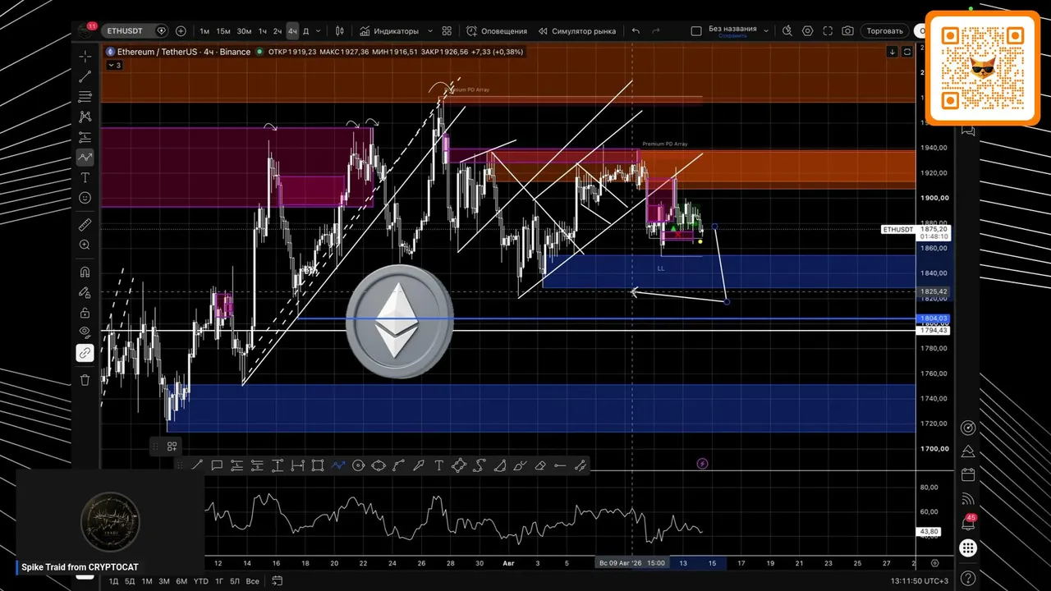Select the trend line tool in left sidebar

85,76
